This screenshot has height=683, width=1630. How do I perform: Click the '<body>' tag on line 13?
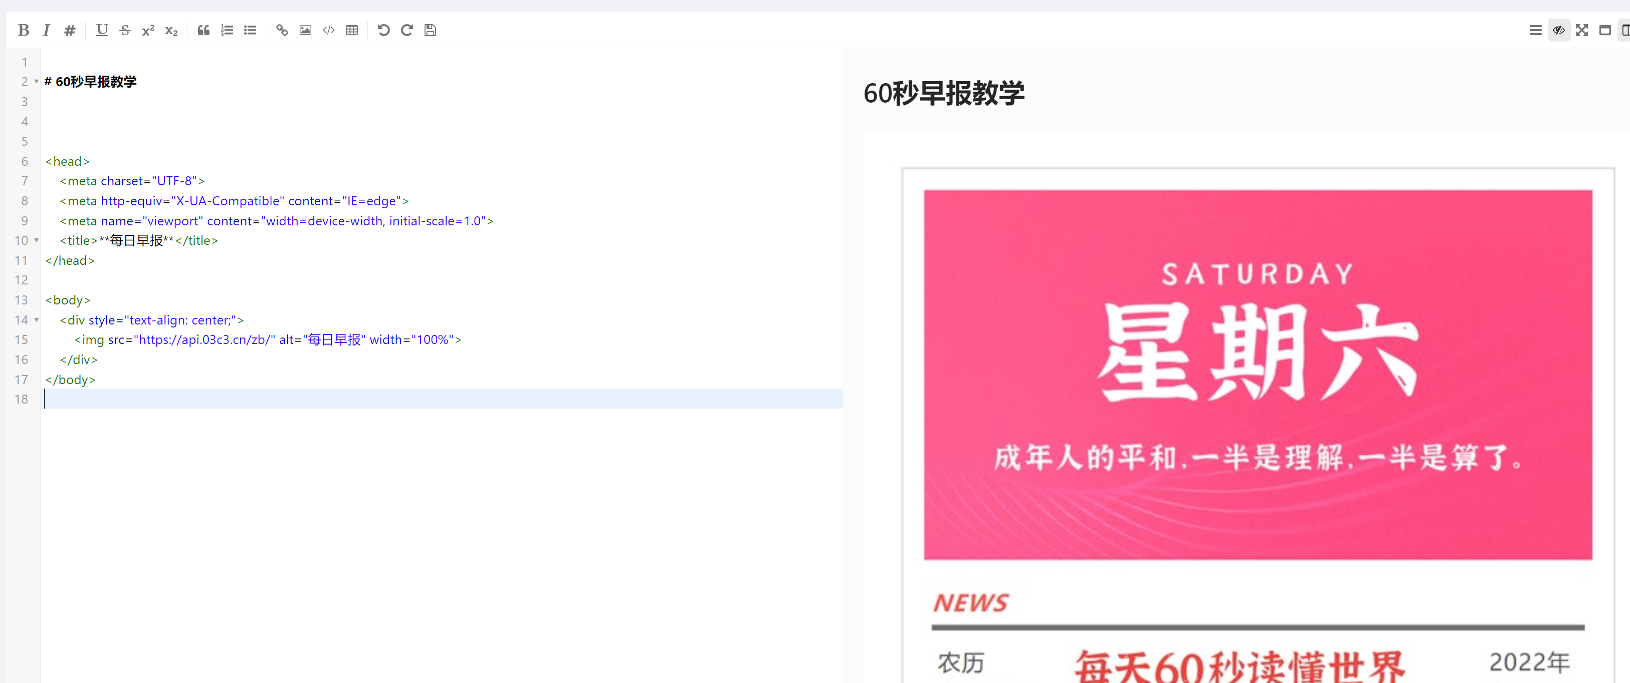coord(68,300)
